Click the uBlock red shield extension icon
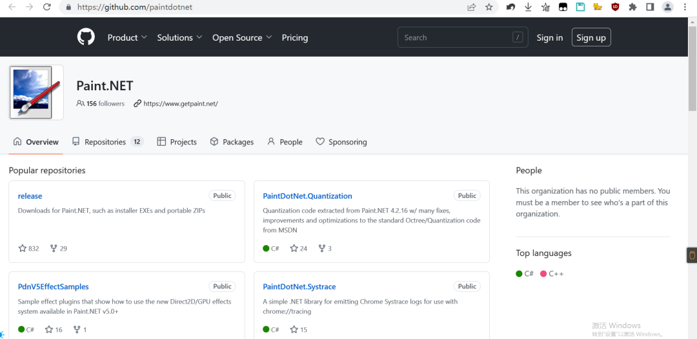The height and width of the screenshot is (339, 697). [x=615, y=7]
